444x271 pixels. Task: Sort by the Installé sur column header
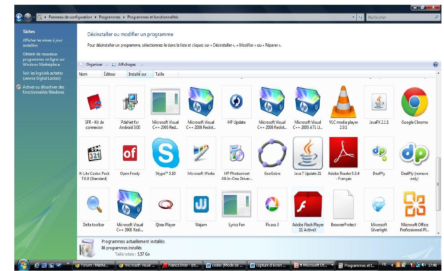140,74
